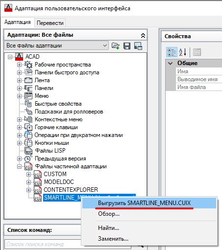Select Подсказки для ролловеров item
Viewport: 222px width, 250px height.
tap(69, 112)
